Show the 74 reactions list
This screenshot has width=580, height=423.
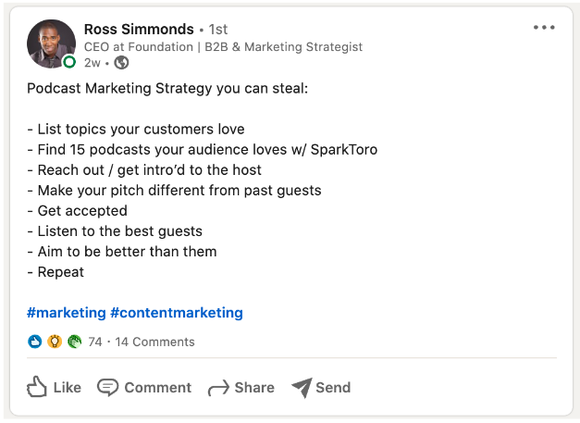pyautogui.click(x=95, y=342)
